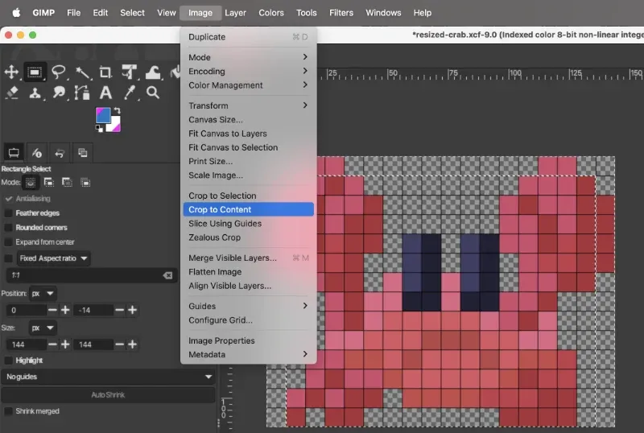The height and width of the screenshot is (433, 644).
Task: Select the Paths tool
Action: (x=82, y=93)
